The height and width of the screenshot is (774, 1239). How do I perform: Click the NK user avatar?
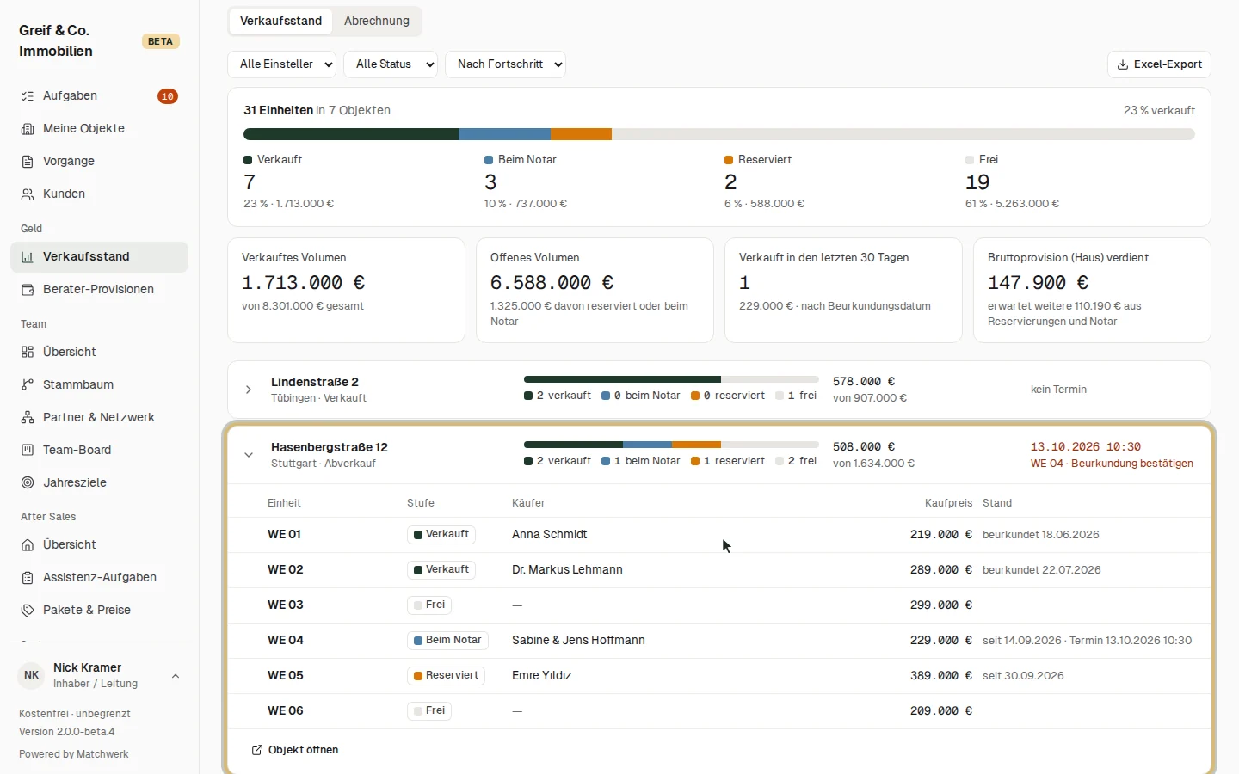click(x=32, y=676)
